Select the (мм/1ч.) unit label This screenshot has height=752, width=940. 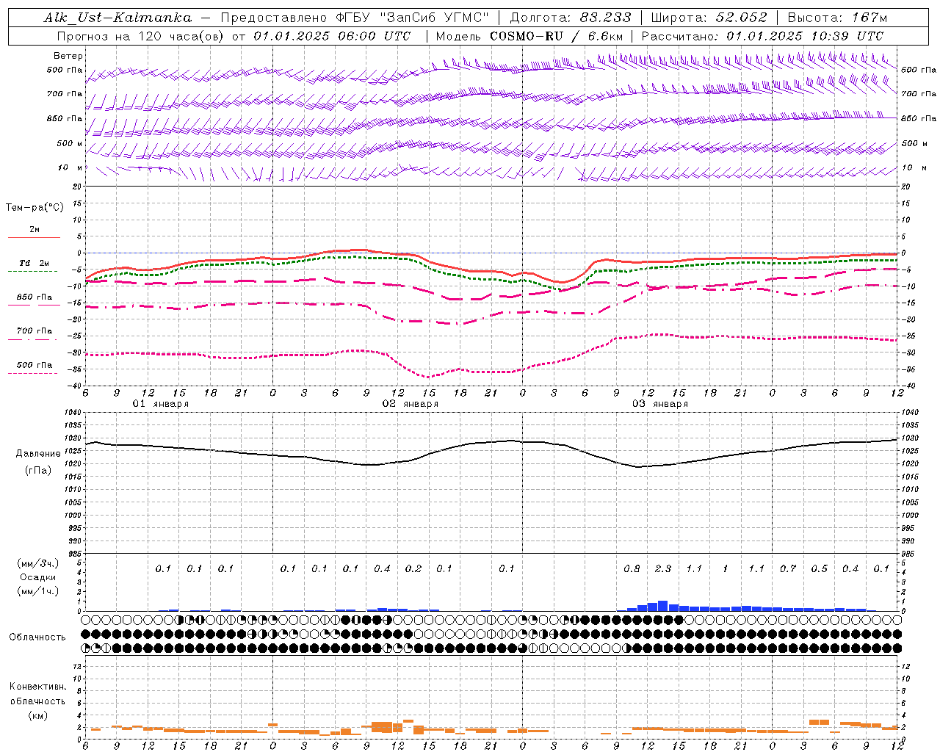pos(38,591)
